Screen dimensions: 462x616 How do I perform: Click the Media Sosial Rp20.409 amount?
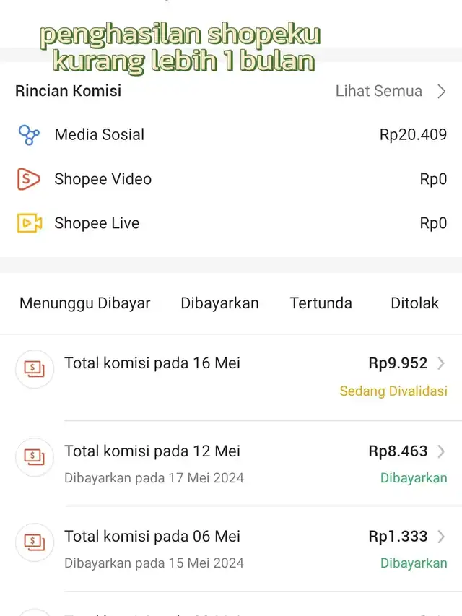413,135
